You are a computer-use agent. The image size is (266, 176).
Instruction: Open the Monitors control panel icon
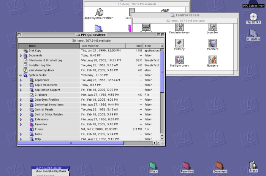pos(212,43)
